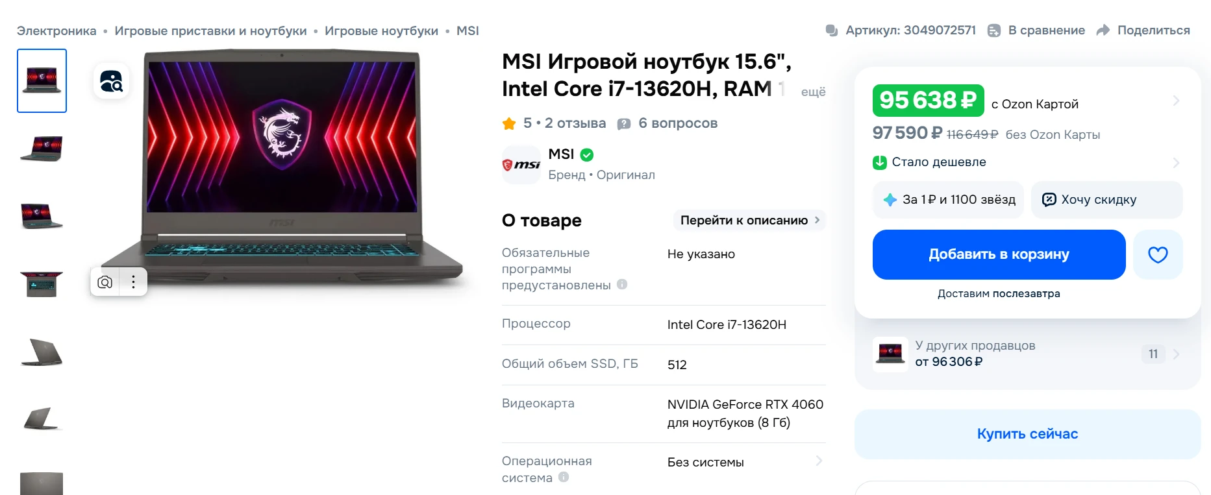Expand truncated title with ещё
Image resolution: width=1211 pixels, height=495 pixels.
point(813,91)
